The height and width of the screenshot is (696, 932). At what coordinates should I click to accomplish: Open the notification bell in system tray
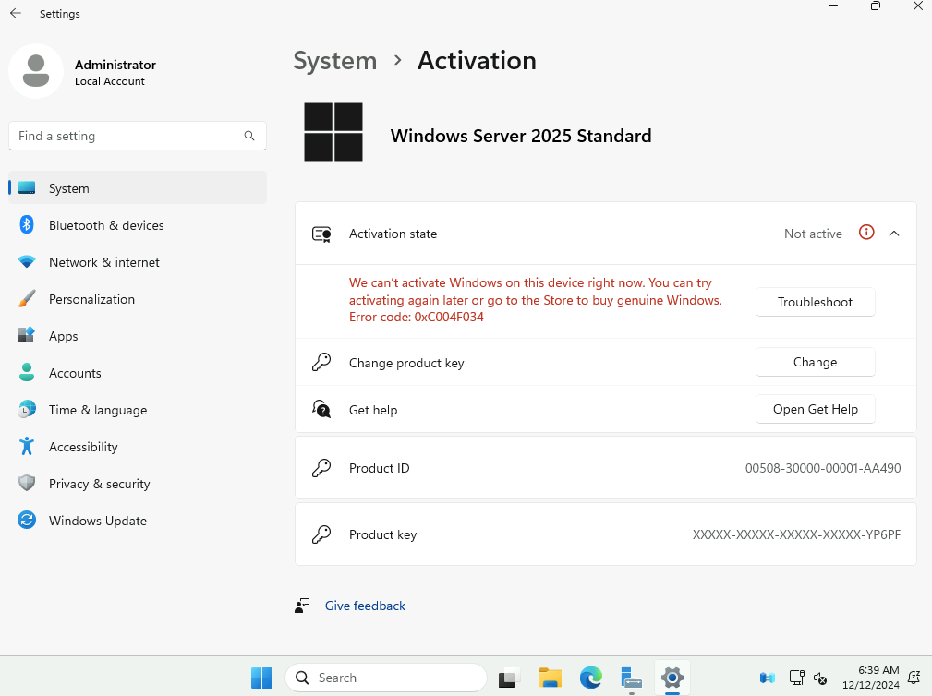(914, 678)
